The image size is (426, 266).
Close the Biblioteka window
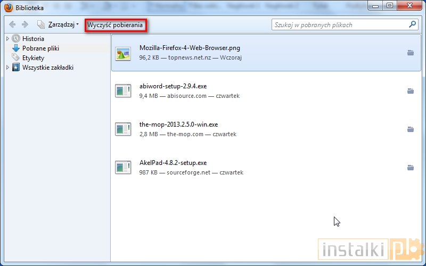[410, 5]
